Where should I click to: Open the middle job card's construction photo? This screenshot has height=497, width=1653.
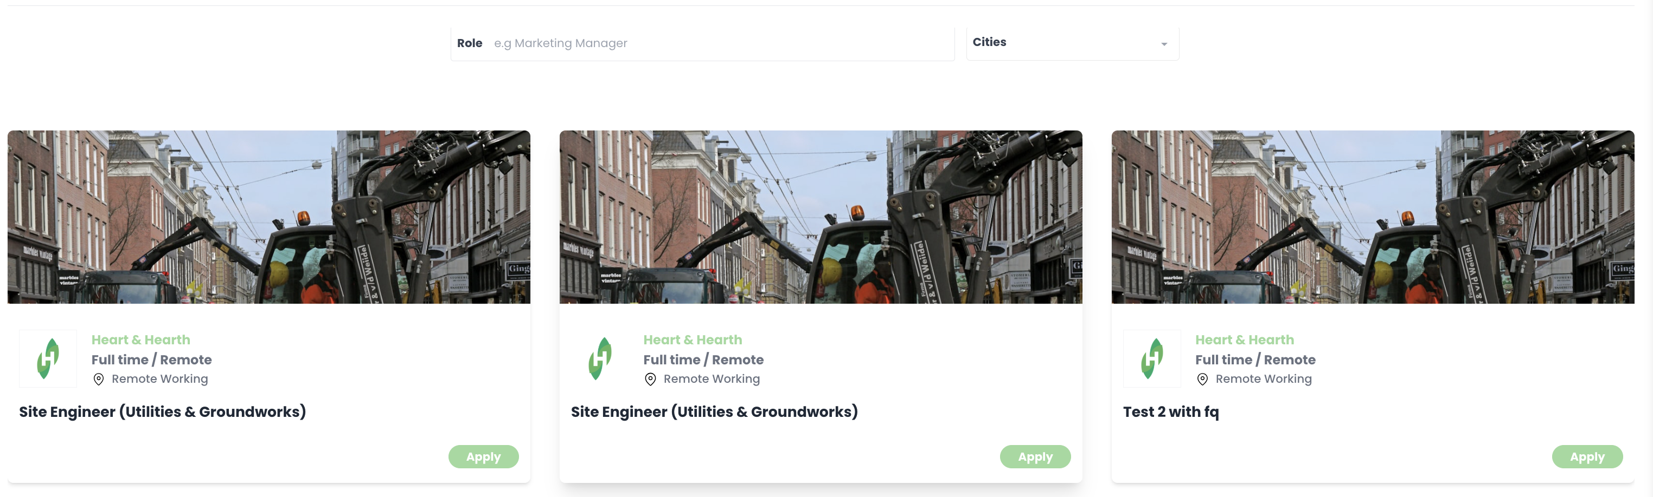point(821,217)
